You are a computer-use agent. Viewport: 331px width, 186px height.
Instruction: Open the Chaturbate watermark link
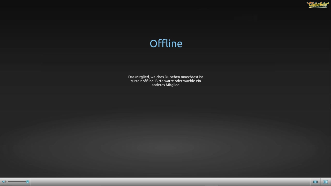tap(318, 5)
